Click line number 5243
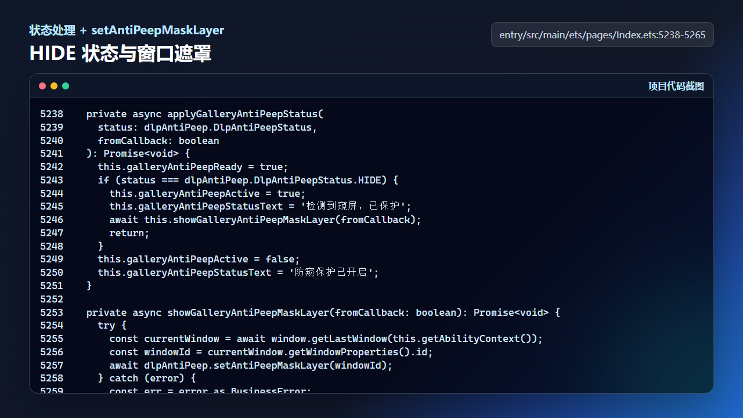This screenshot has height=418, width=743. click(x=52, y=180)
